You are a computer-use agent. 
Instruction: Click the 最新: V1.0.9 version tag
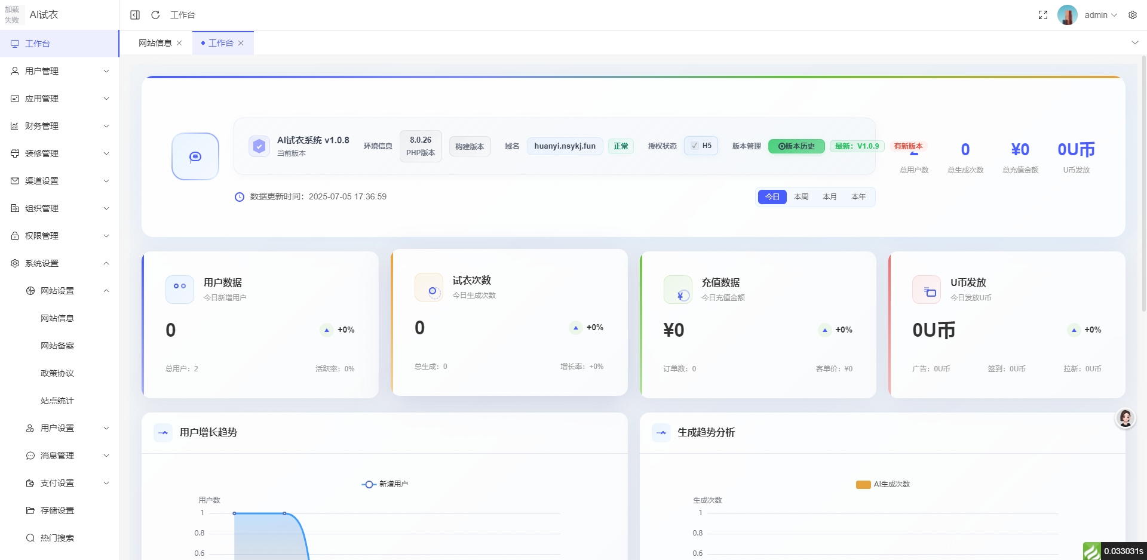(857, 146)
